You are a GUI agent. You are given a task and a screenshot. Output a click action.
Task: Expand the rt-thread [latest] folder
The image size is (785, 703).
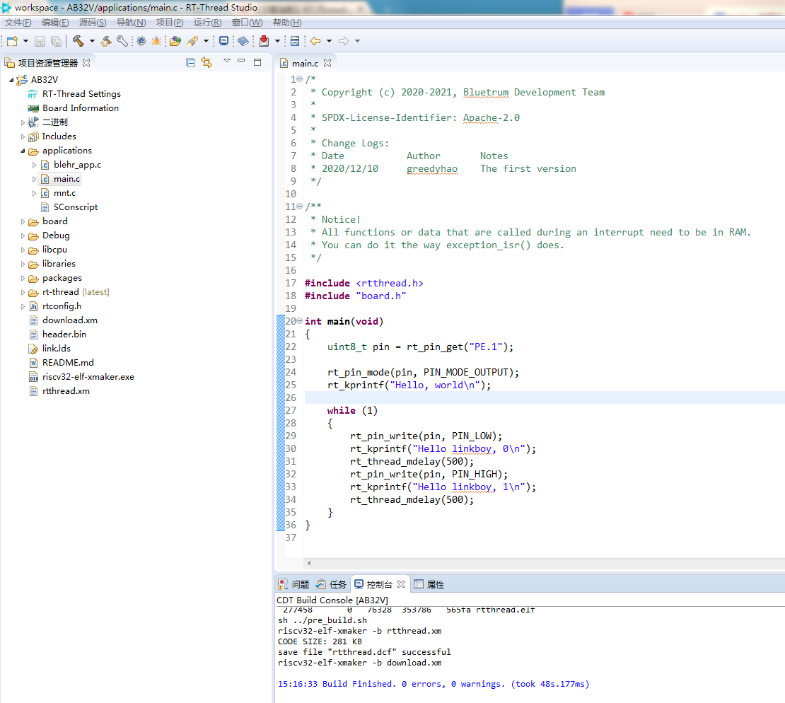tap(23, 292)
